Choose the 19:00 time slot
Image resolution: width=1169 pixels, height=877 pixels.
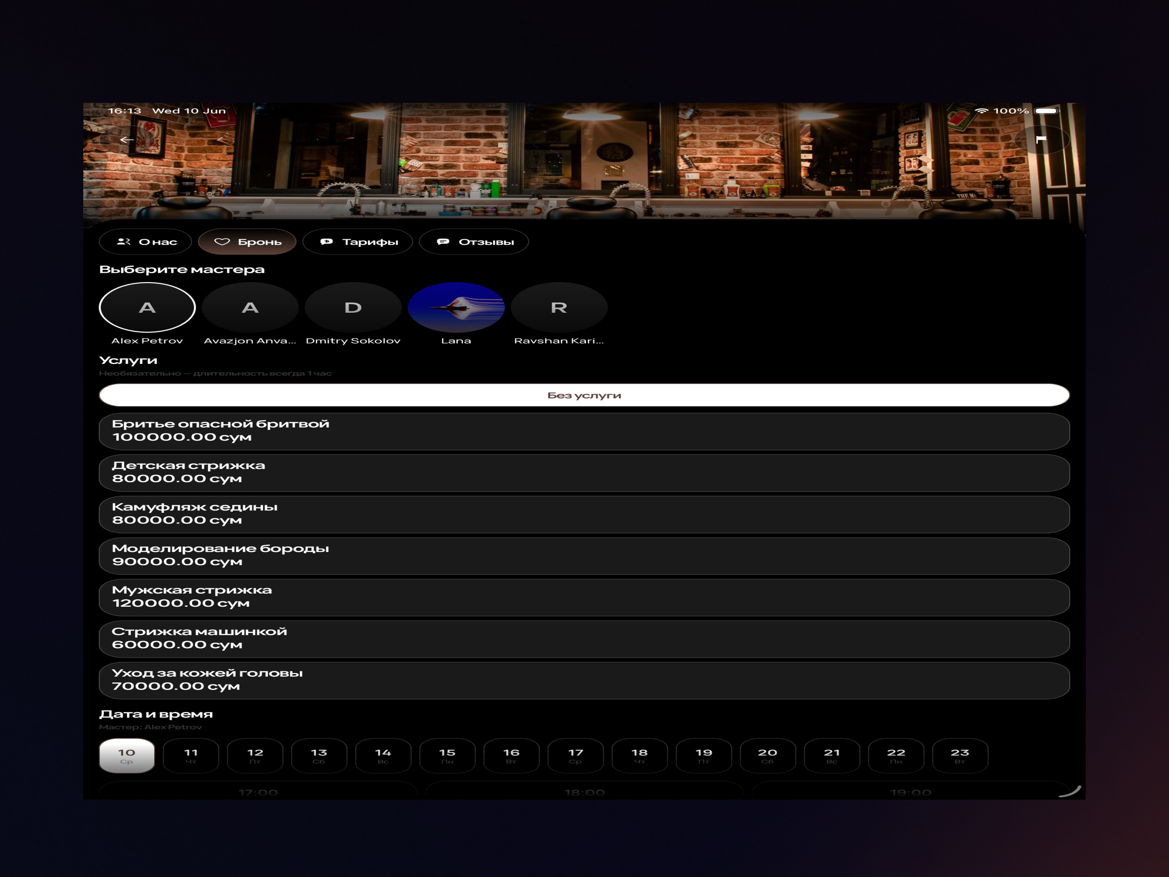click(911, 791)
